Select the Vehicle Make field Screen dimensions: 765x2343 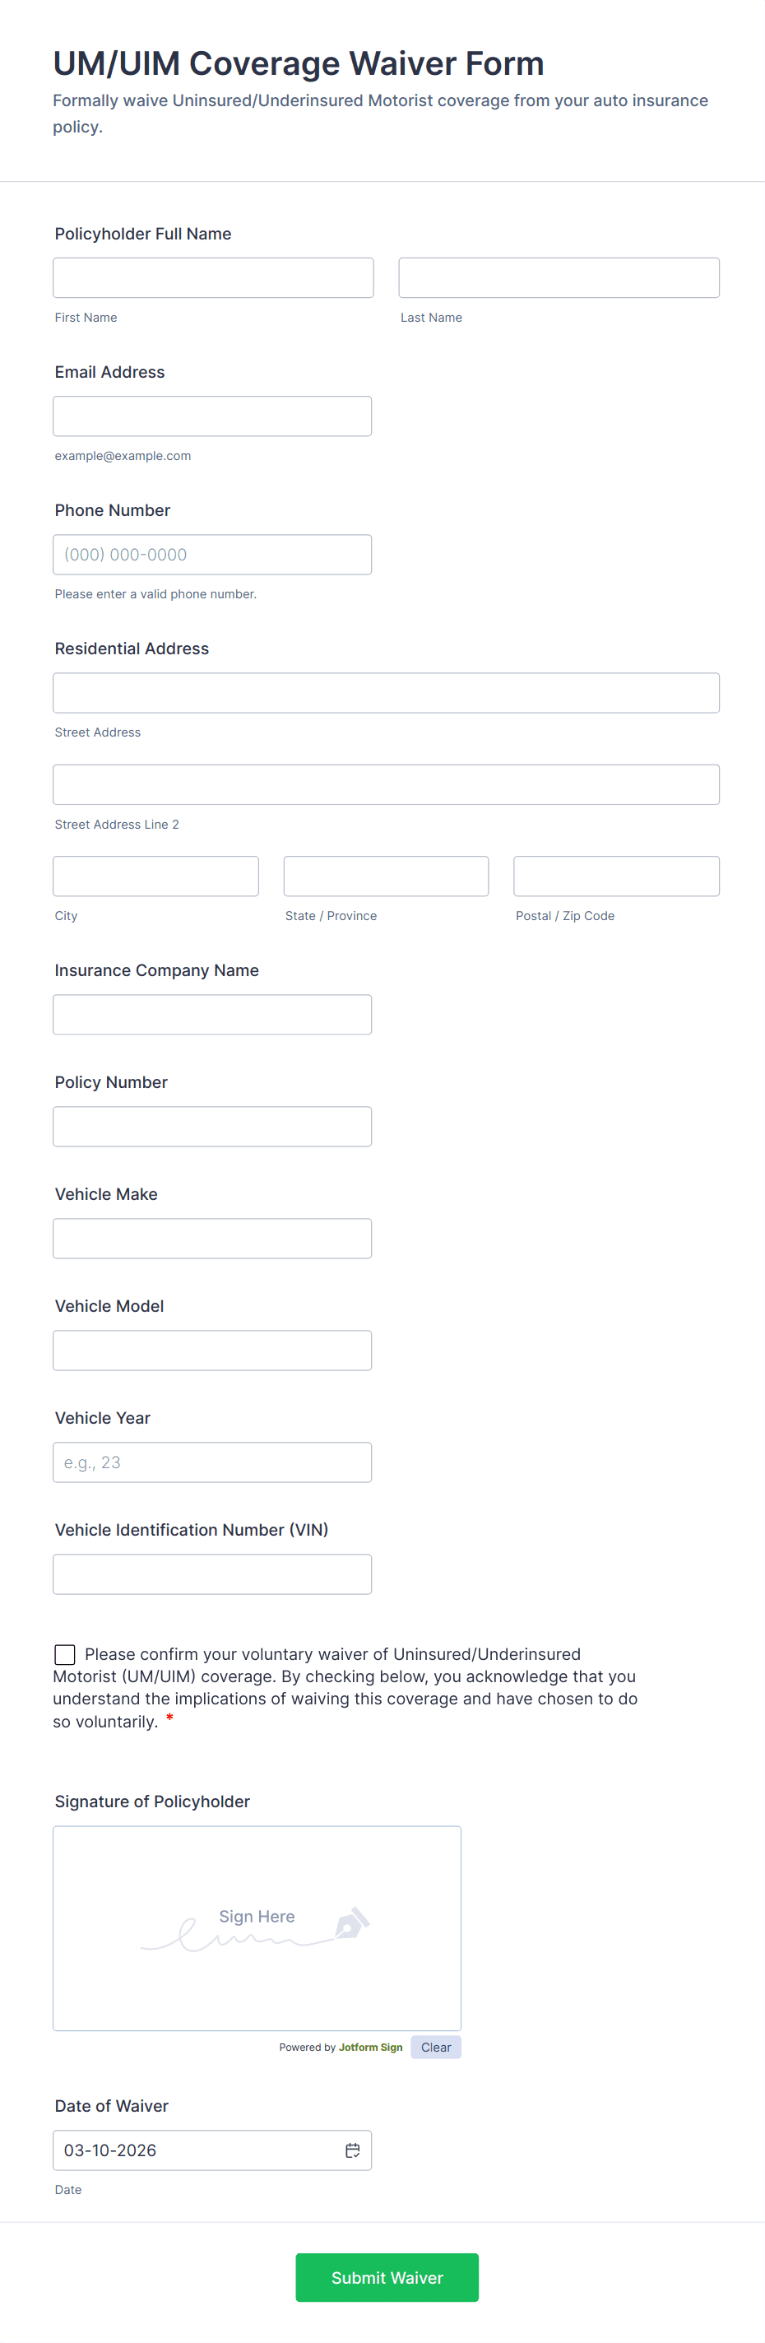tap(212, 1238)
